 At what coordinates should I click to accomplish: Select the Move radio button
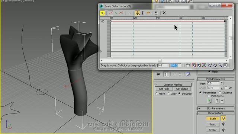pyautogui.click(x=157, y=94)
